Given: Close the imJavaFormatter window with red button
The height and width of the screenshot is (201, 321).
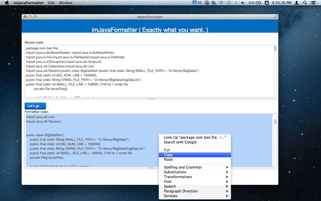Looking at the screenshot, I should coord(25,17).
